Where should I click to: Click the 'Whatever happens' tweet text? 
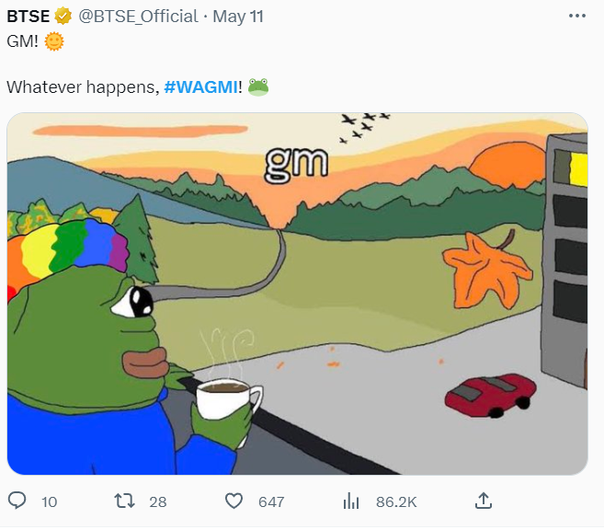pos(83,87)
